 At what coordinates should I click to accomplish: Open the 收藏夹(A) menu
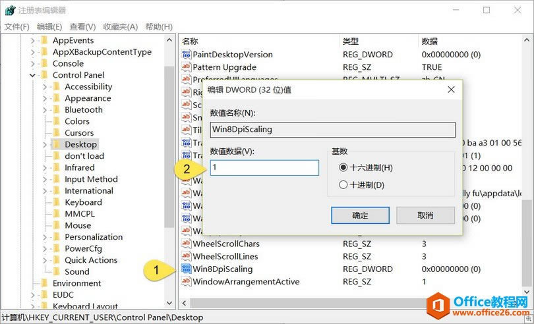121,26
